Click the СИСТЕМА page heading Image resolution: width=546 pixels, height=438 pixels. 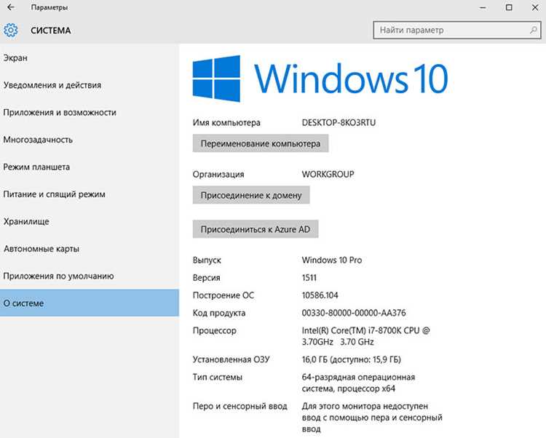pos(51,31)
